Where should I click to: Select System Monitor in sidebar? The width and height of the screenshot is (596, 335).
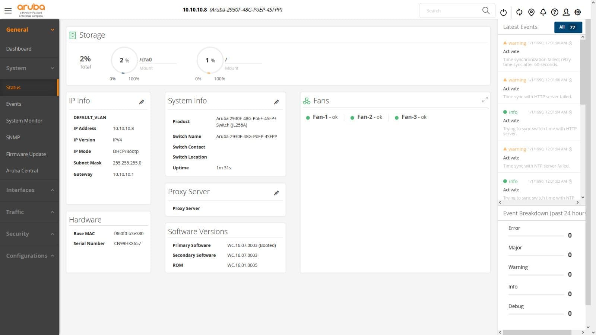tap(24, 121)
